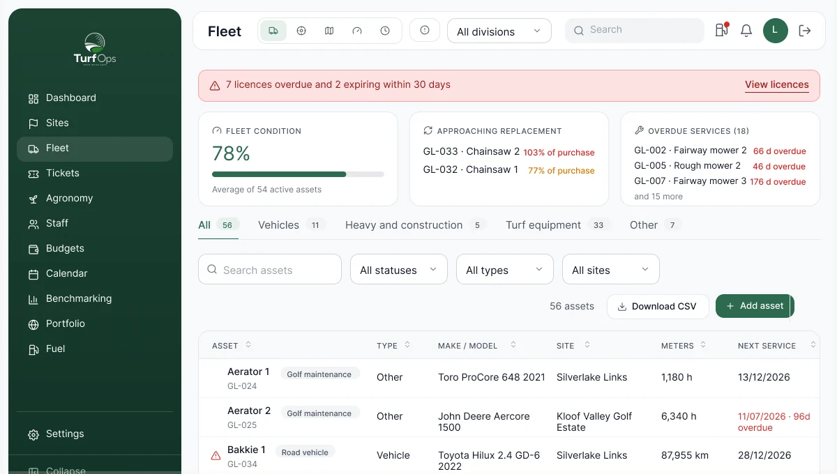Open GL-007 Fairway mower 3 overdue service
Screen dimensions: 837x474
[x=720, y=181]
